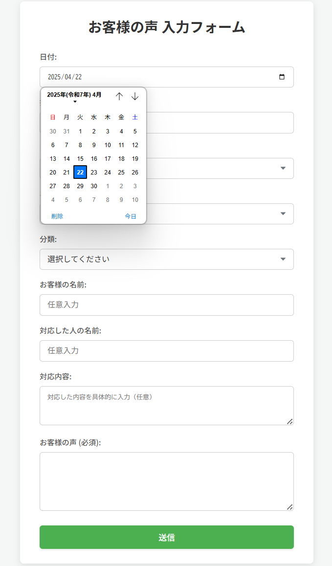Focus the 対応した人の名前 text field
The image size is (332, 566).
click(x=166, y=350)
